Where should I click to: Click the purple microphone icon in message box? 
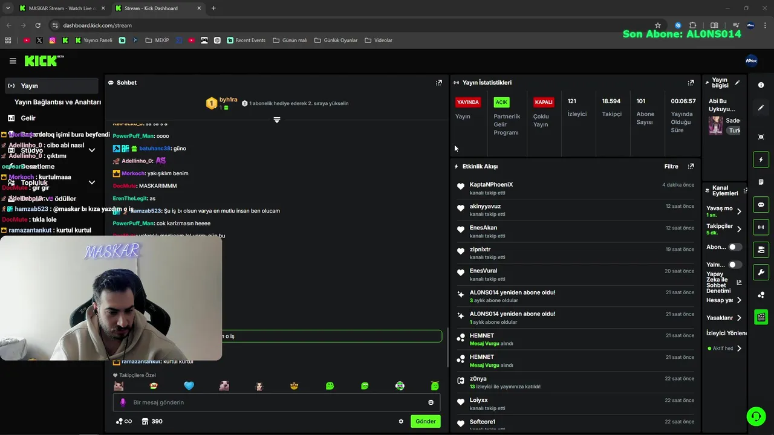[x=123, y=402]
